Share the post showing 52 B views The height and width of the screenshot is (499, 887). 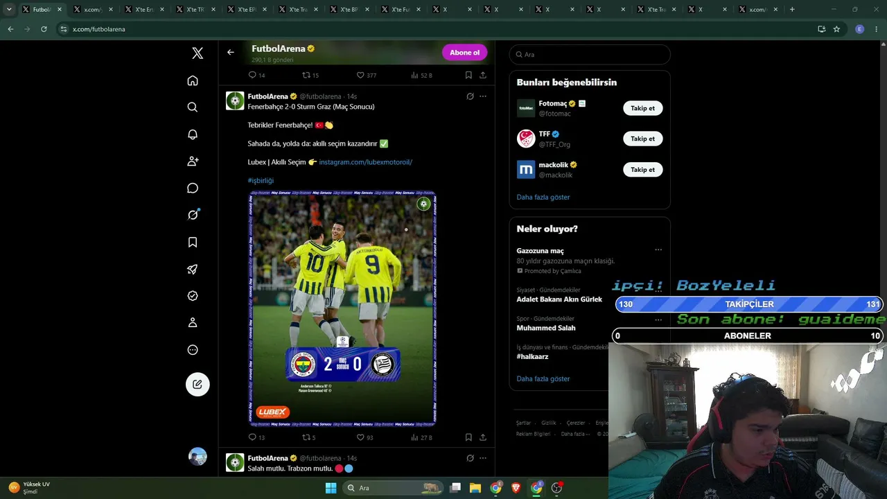[483, 75]
